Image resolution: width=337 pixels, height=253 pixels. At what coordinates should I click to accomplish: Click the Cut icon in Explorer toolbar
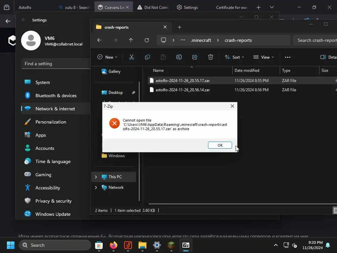[x=132, y=57]
